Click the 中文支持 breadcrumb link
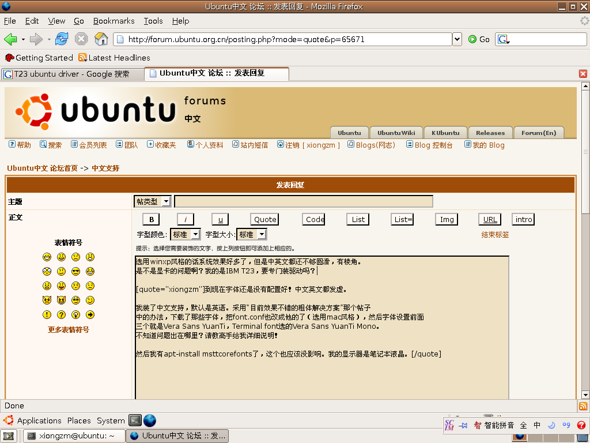The image size is (590, 443). pyautogui.click(x=105, y=168)
